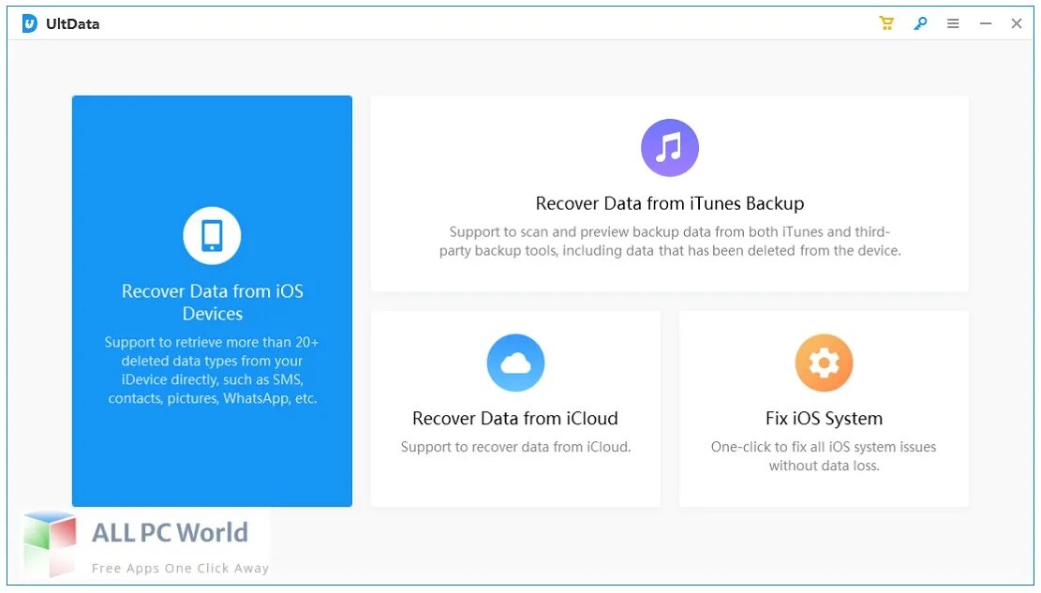Minimize the UltData window
The height and width of the screenshot is (593, 1041).
(986, 23)
